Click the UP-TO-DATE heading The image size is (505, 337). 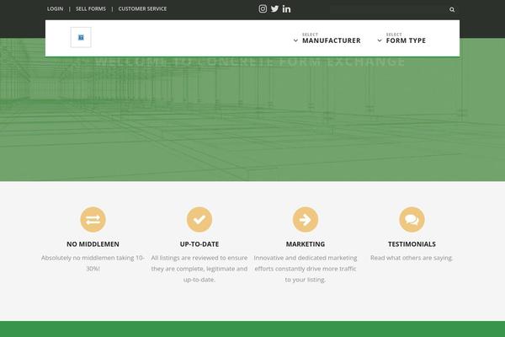click(199, 244)
